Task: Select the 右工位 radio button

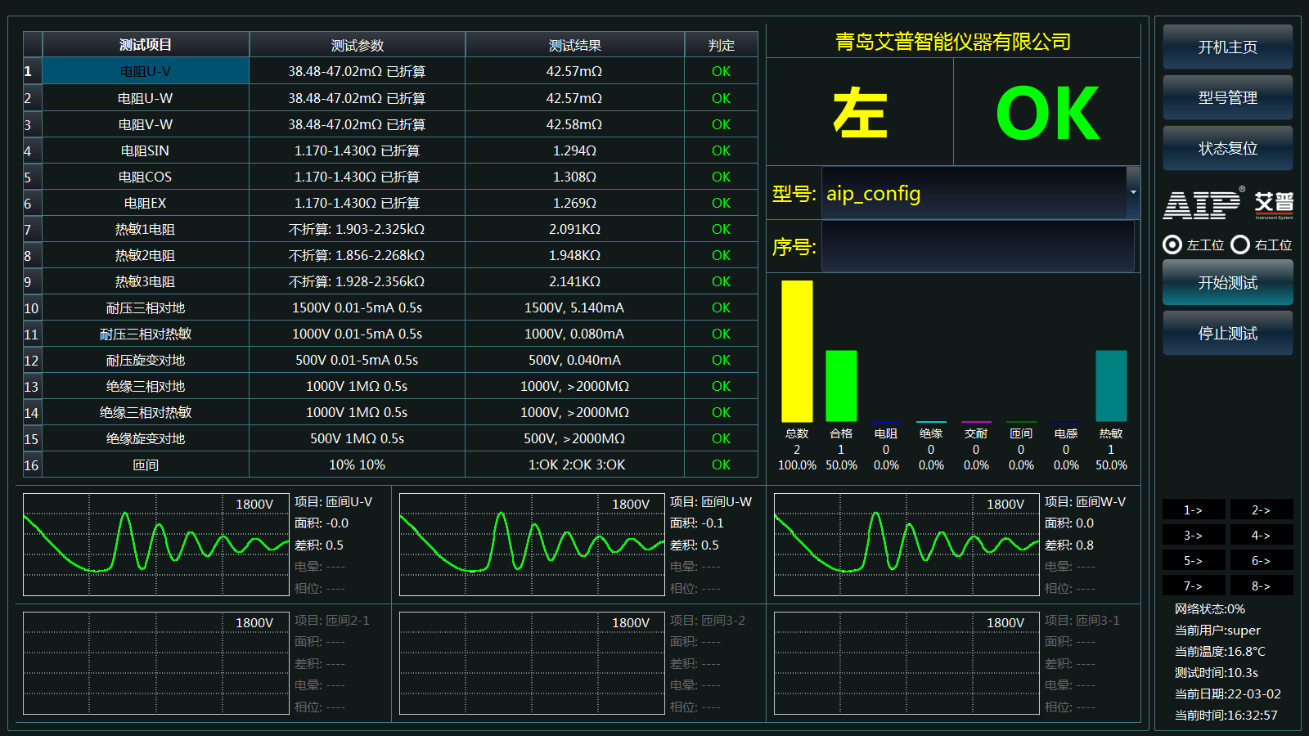Action: coord(1239,245)
